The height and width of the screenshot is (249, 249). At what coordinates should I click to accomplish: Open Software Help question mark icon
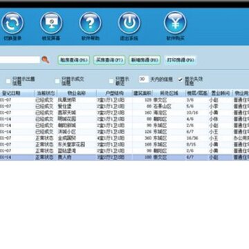(90, 23)
